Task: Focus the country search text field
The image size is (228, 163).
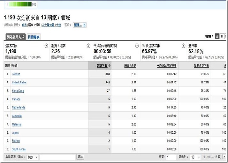Action: [x=57, y=157]
